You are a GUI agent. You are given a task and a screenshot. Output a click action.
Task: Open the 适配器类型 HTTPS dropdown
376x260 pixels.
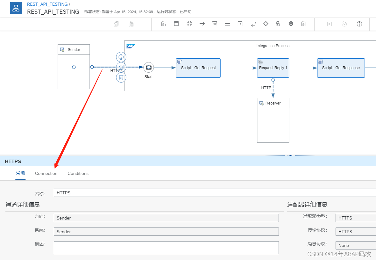click(x=355, y=218)
